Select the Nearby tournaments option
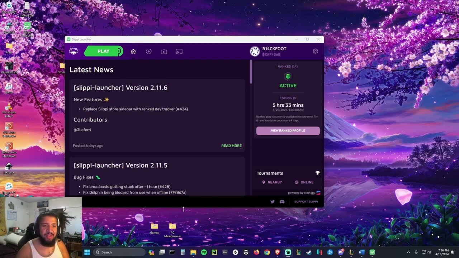This screenshot has width=459, height=258. (272, 182)
